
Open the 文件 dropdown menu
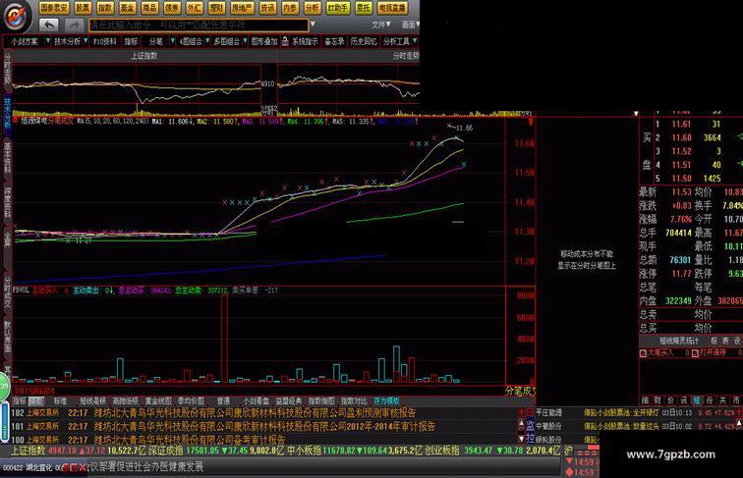click(x=381, y=25)
